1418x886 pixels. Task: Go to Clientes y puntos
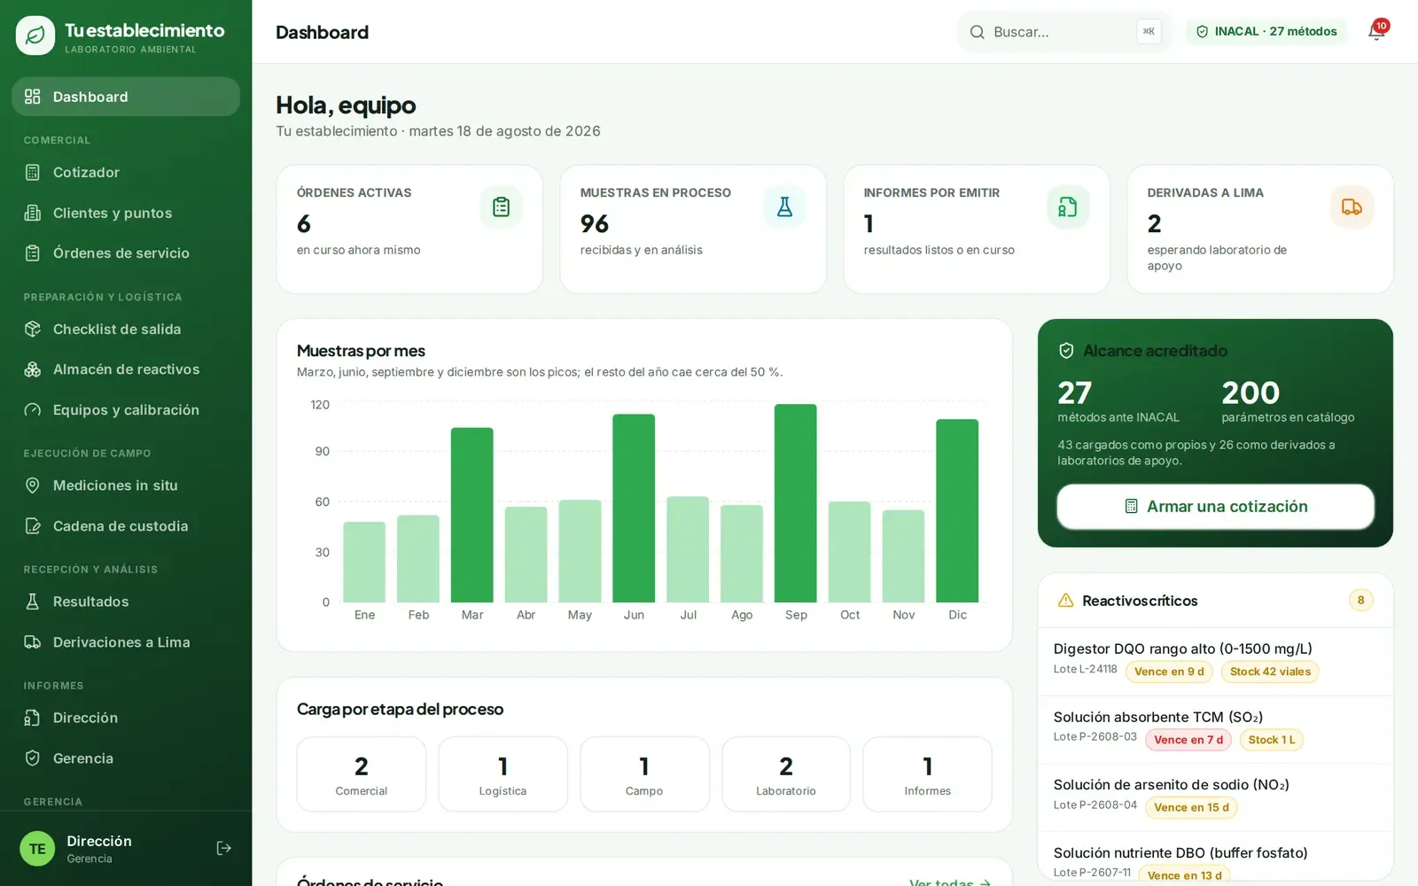[126, 213]
